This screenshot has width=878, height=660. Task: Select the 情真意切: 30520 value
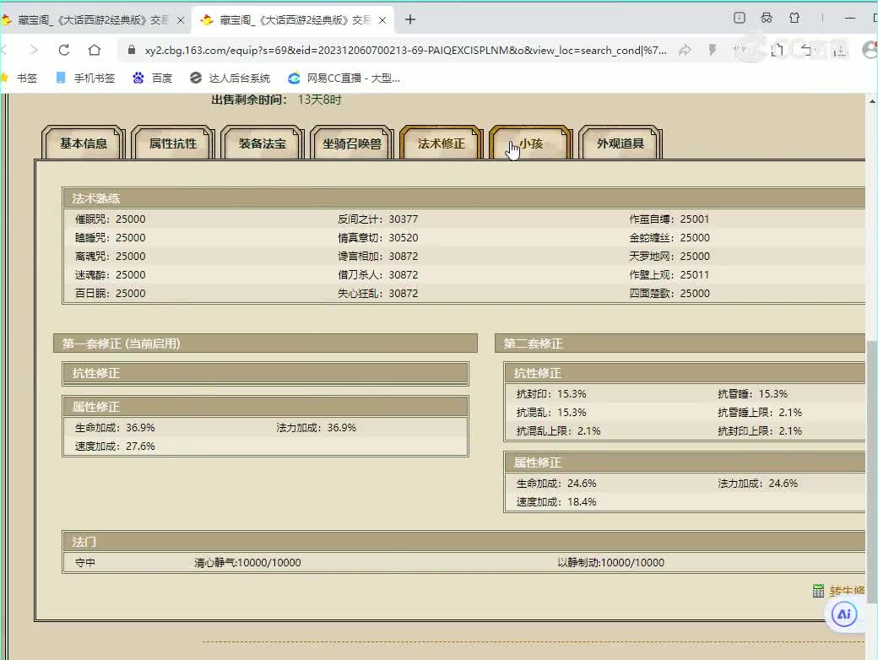click(378, 237)
